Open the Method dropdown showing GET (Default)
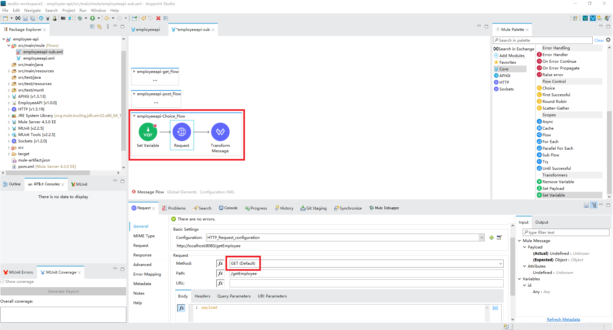613x330 pixels. [x=500, y=263]
